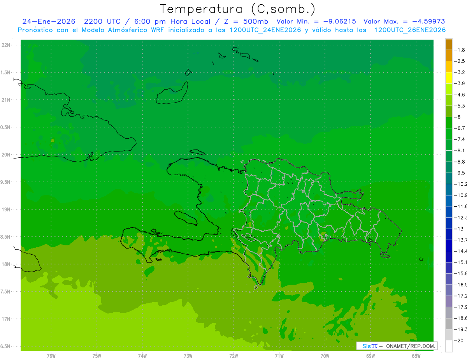Click '6:00 pm Hora Local' text
The image size is (467, 361).
[172, 21]
